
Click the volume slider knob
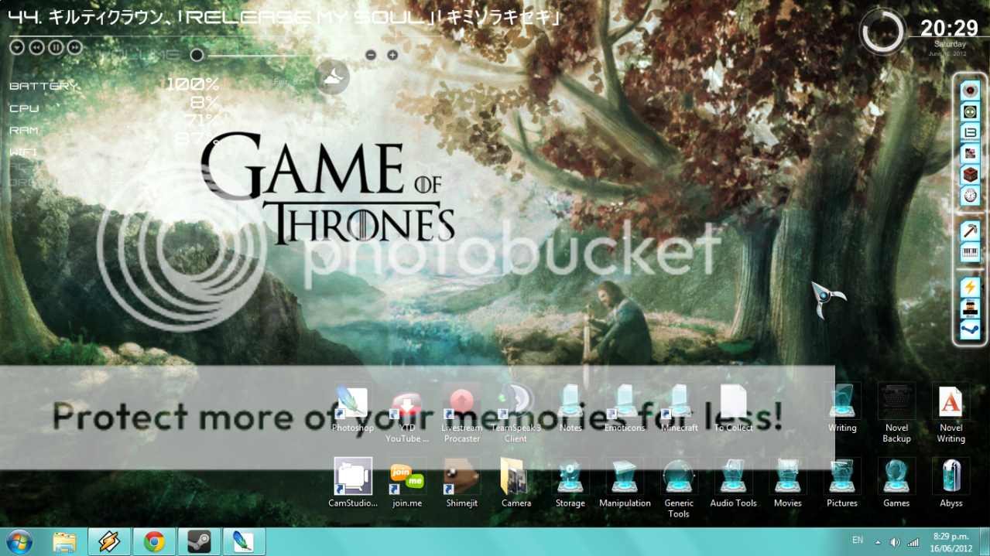point(197,55)
